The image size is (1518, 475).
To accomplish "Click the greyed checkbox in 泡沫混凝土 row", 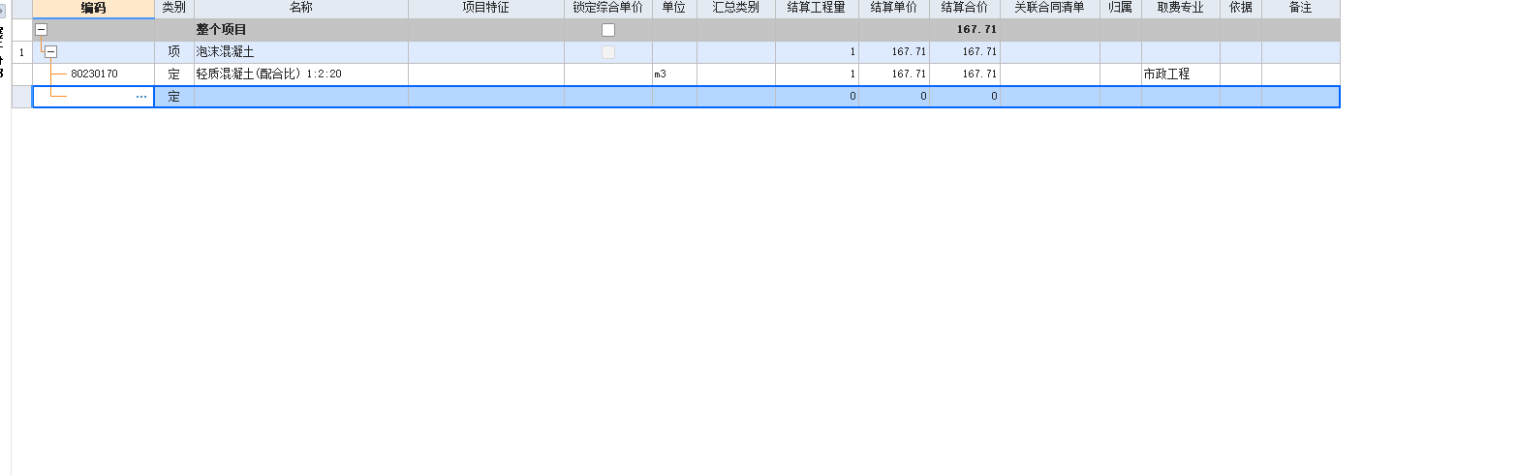I will 608,52.
